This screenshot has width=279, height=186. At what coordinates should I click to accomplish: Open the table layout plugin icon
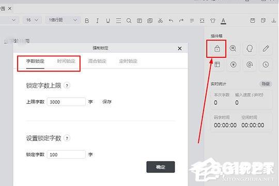(217, 65)
